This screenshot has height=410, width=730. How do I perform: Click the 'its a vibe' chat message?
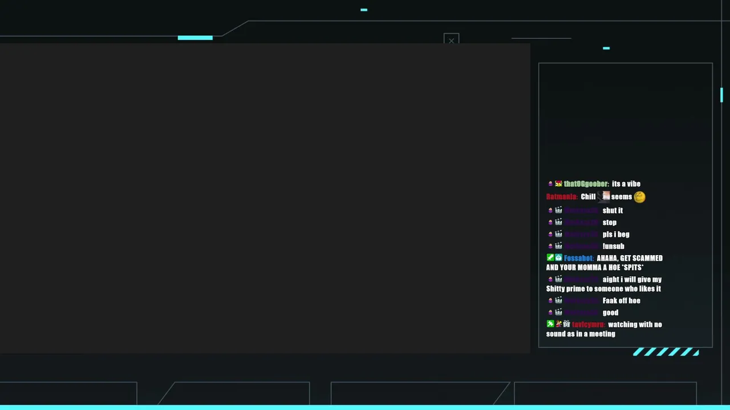click(626, 184)
